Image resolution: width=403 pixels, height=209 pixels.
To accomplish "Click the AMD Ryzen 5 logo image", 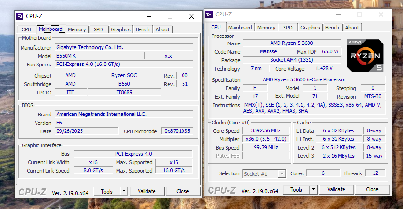I will [365, 56].
